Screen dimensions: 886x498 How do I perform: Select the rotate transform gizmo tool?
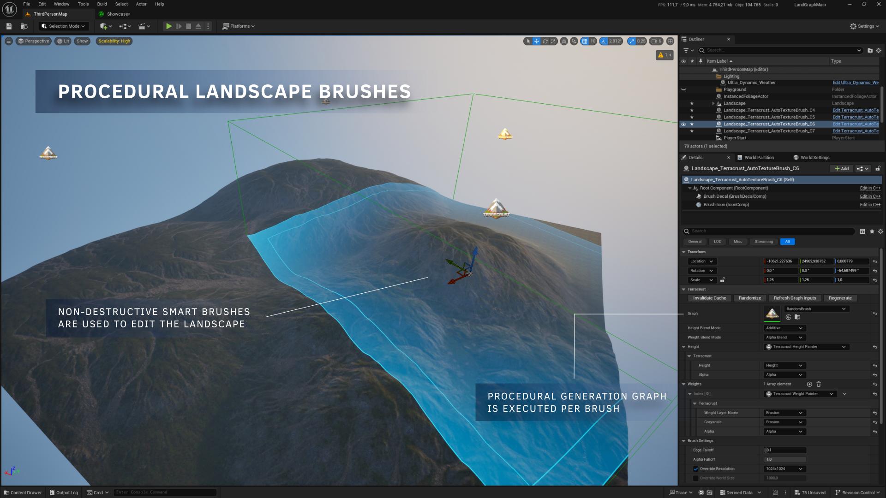[x=545, y=41]
